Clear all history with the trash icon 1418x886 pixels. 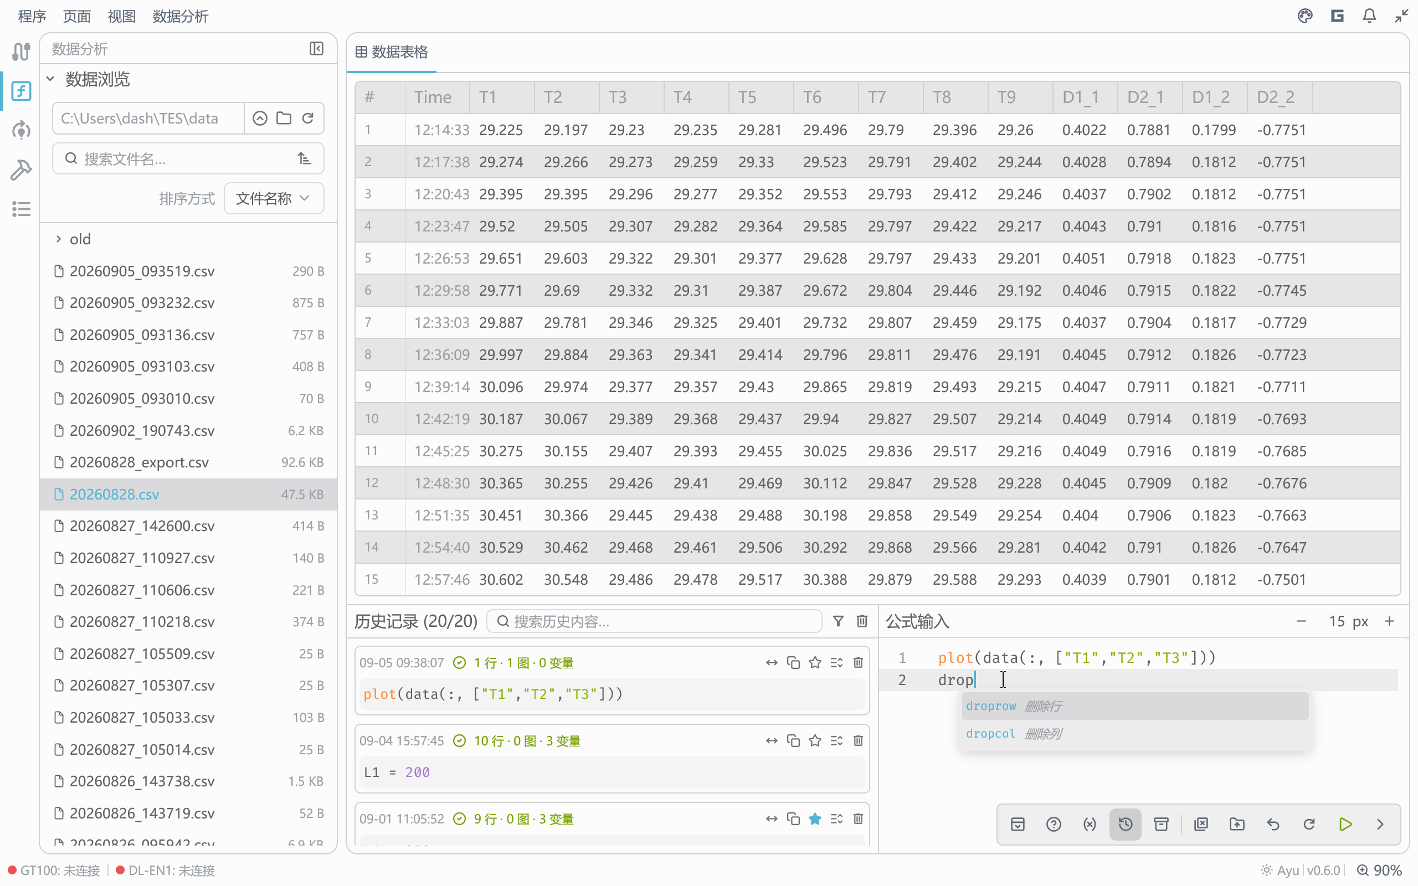862,621
